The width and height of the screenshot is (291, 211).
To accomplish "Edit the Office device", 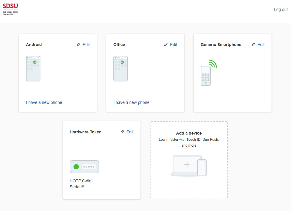I will (174, 45).
